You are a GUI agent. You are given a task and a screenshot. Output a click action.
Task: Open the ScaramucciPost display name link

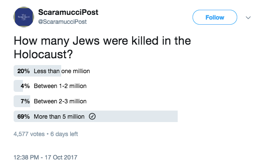68,12
